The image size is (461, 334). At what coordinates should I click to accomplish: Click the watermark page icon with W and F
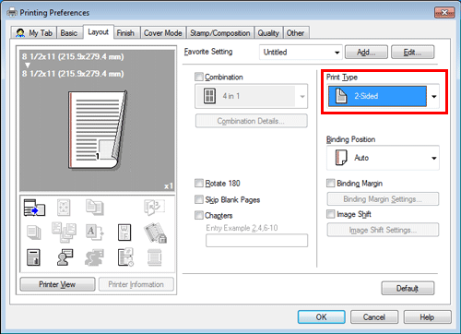[124, 233]
